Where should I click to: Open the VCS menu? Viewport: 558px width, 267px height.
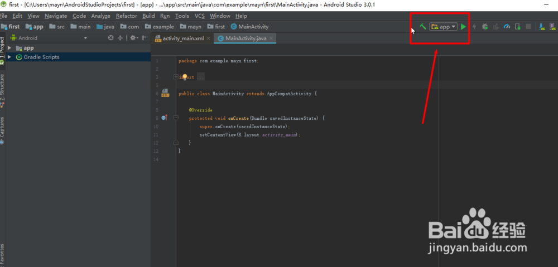pos(200,16)
